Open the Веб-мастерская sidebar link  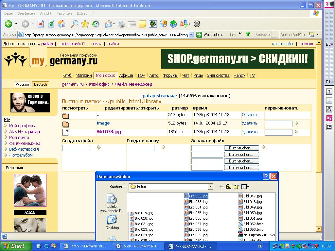pos(24,149)
